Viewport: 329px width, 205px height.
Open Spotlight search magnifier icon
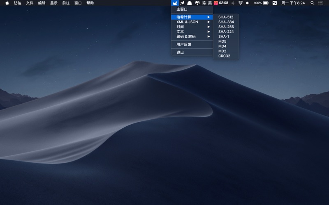[312, 3]
